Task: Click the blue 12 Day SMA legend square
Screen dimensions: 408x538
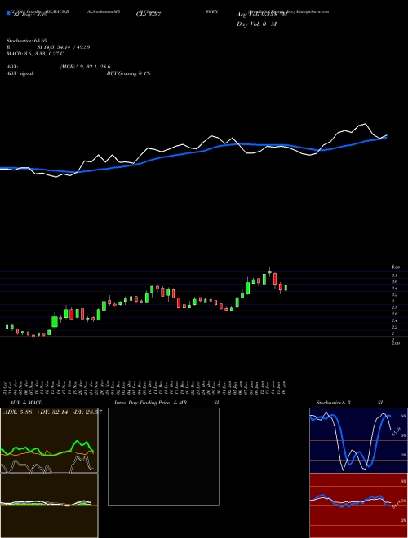Action: pos(8,13)
